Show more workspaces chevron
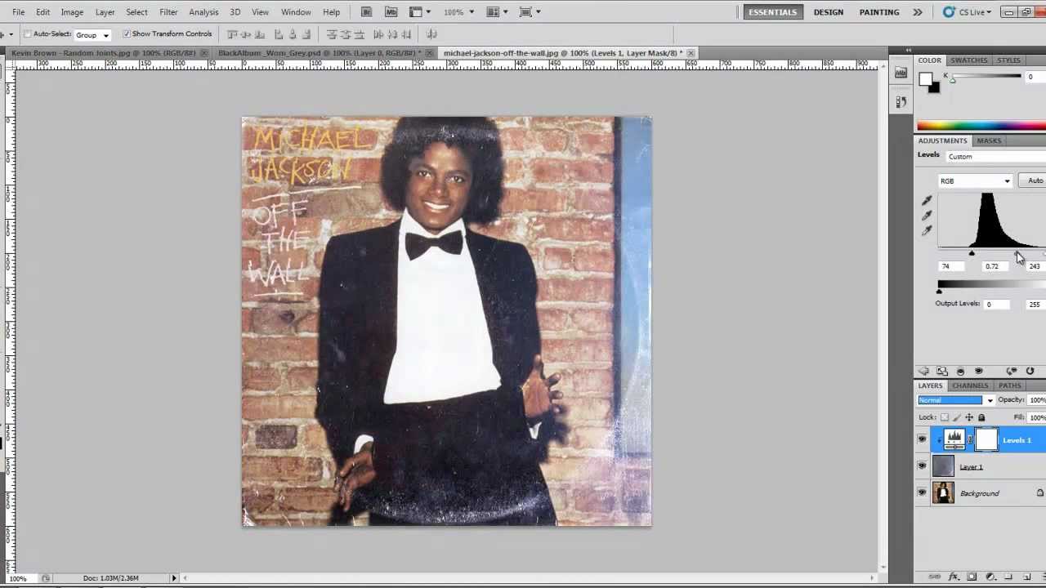Screen dimensions: 1046x588 click(918, 12)
